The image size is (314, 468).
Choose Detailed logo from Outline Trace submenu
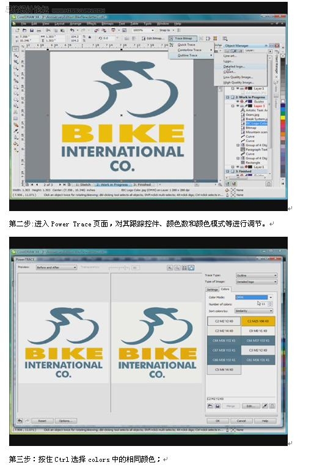(x=240, y=67)
